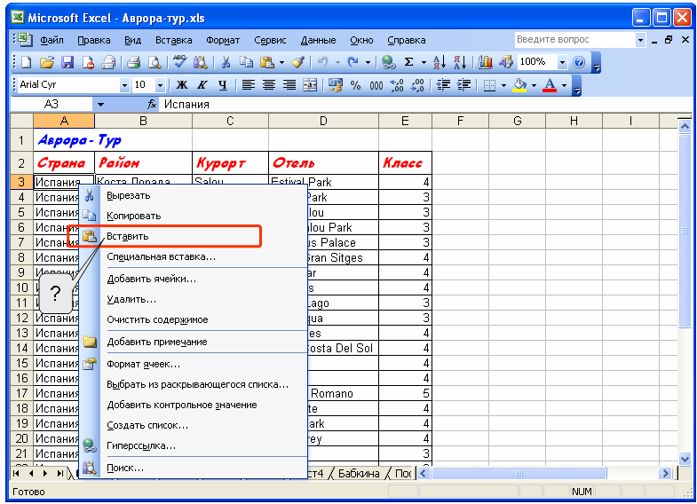Click the Copy toolbar icon
697x504 pixels.
[246, 63]
